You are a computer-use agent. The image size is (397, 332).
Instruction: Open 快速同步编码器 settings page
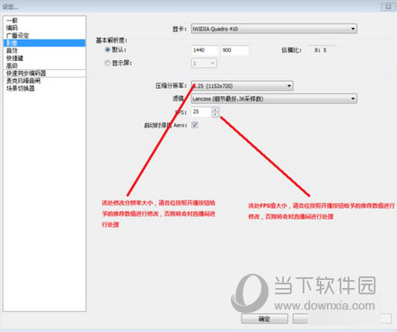[26, 74]
